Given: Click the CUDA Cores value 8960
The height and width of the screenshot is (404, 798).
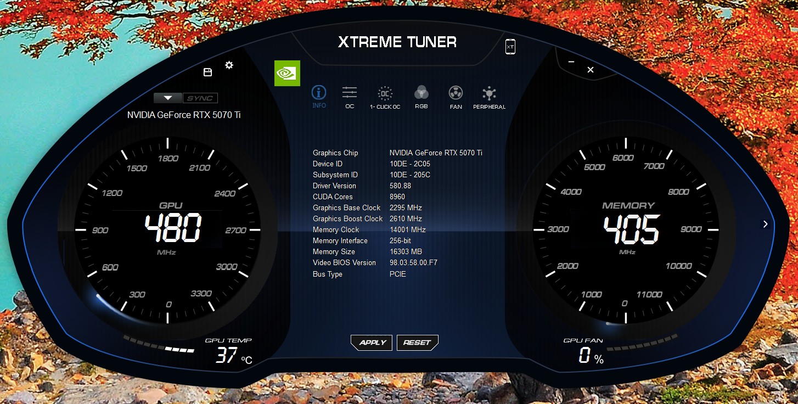Looking at the screenshot, I should click(397, 197).
